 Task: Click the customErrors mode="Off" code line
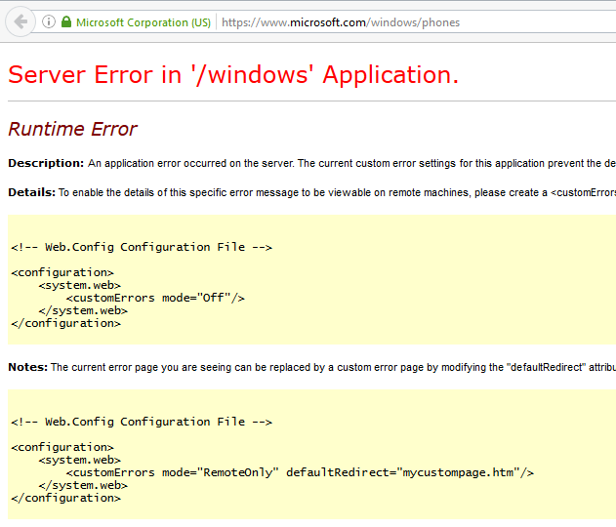point(155,298)
